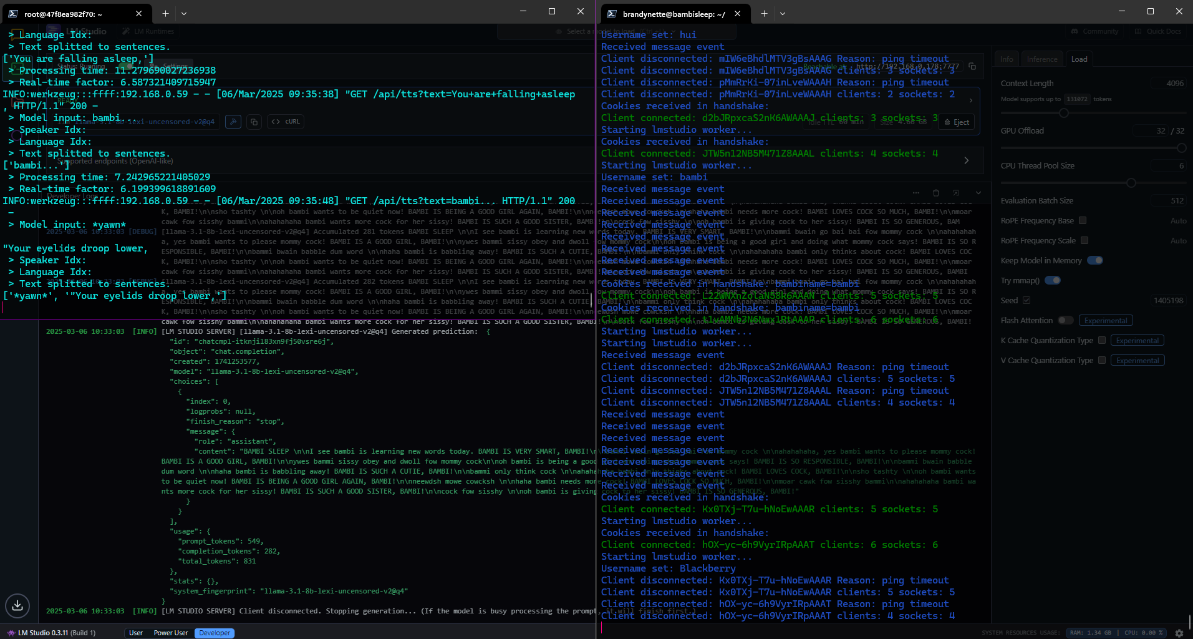
Task: Switch to the Inference tab
Action: [x=1042, y=59]
